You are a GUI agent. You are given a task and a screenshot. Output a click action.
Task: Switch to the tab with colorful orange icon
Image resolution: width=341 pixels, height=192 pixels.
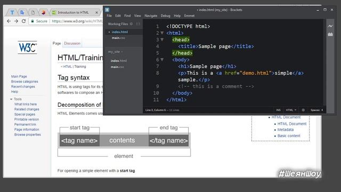[43, 13]
